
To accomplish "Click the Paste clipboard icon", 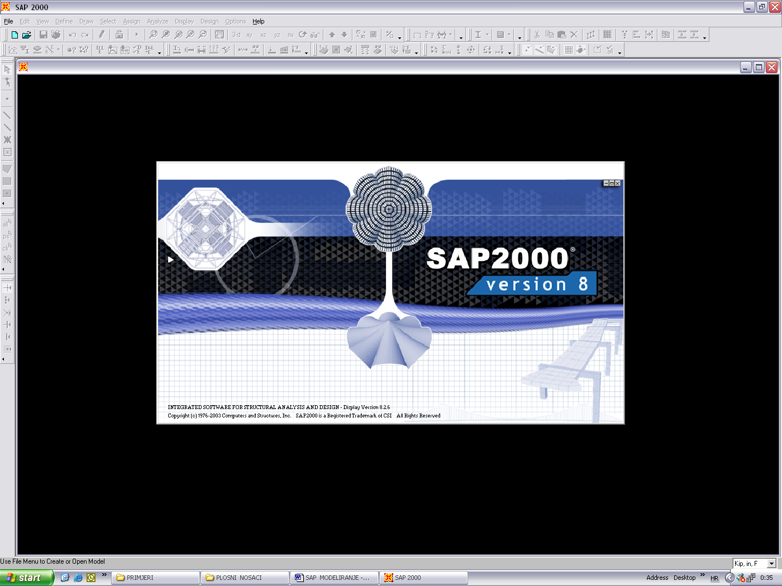I will tap(562, 35).
